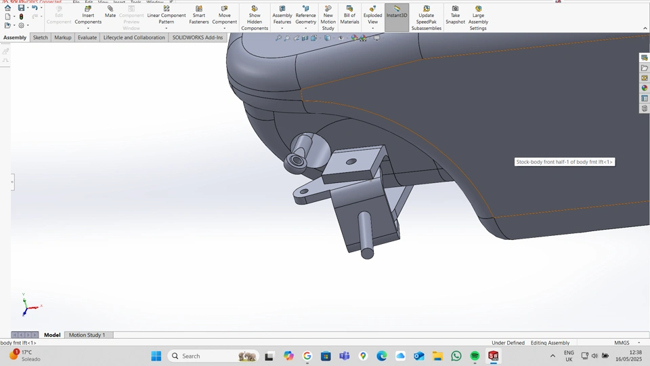Expand the Linear Component Pattern dropdown arrow
This screenshot has width=650, height=366.
[x=167, y=28]
